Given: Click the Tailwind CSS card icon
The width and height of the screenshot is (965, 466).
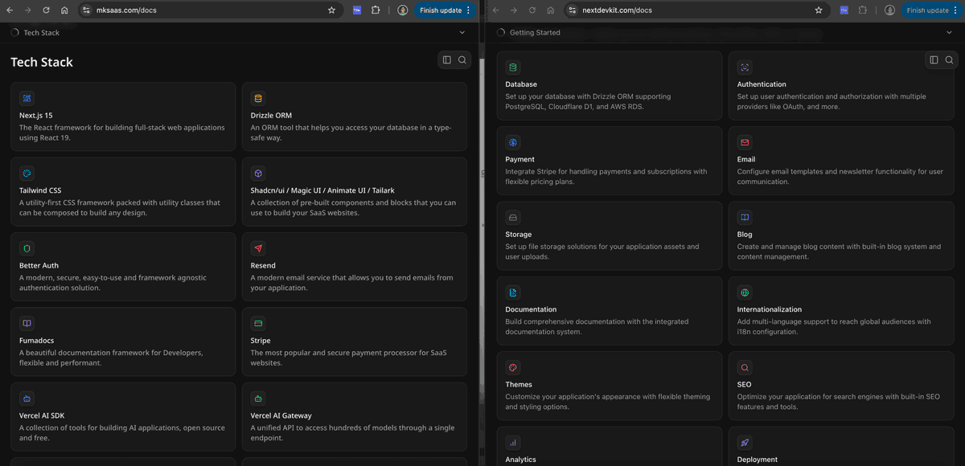Looking at the screenshot, I should pos(27,174).
